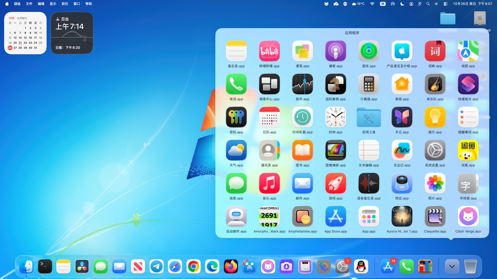Open 哔哩哔哩.app from the Applications stack

coord(269,51)
